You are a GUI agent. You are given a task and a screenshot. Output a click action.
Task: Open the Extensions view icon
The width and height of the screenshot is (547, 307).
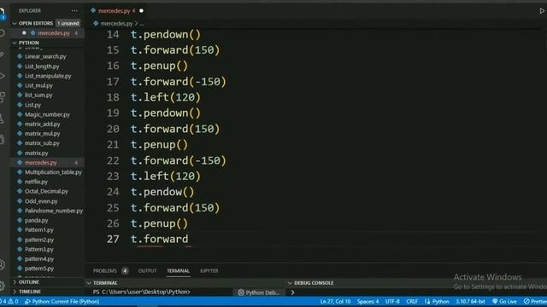2,97
